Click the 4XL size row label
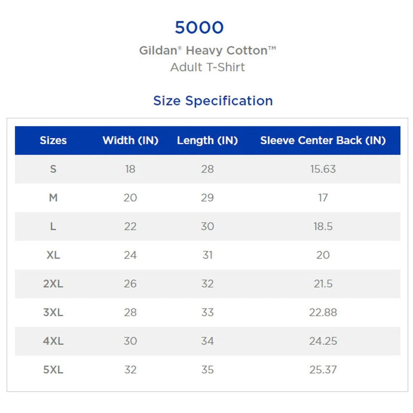 53,341
